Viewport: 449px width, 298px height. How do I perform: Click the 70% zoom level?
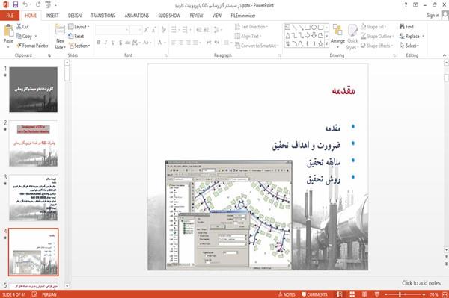click(434, 294)
